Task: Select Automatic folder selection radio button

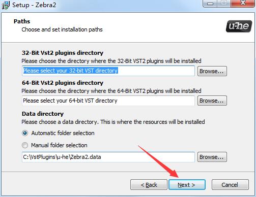Action: point(25,133)
